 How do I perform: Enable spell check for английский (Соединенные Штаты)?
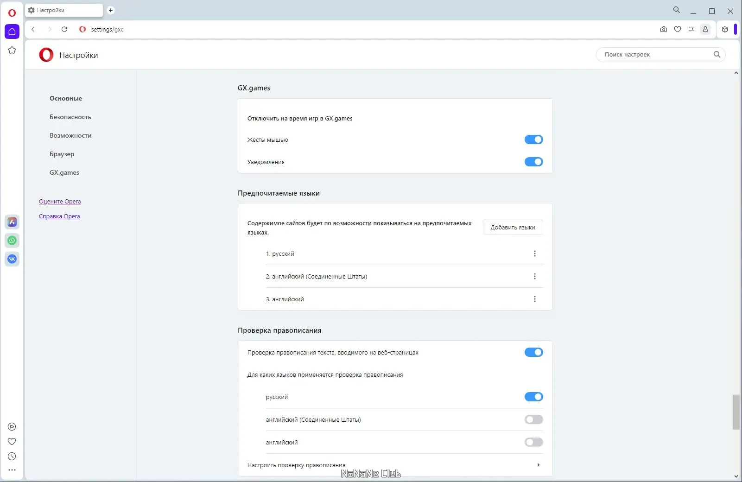[533, 419]
